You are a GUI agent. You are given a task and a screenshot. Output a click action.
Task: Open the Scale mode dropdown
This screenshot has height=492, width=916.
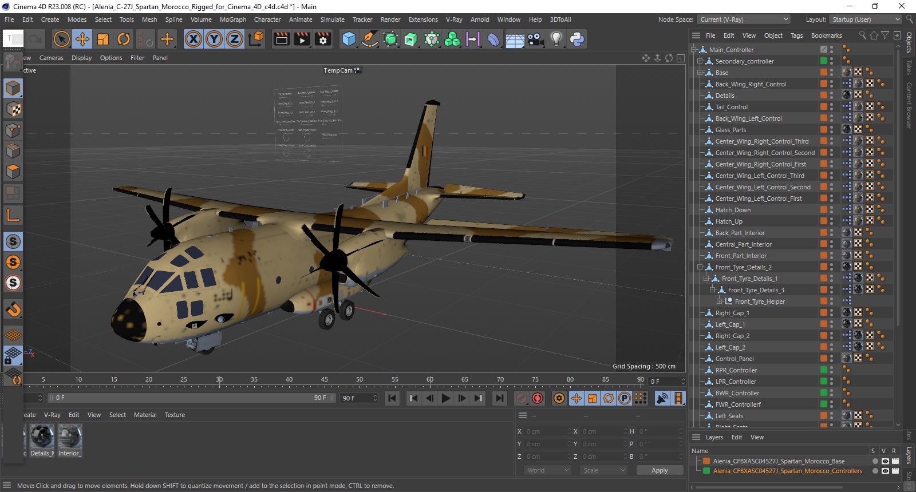[604, 470]
